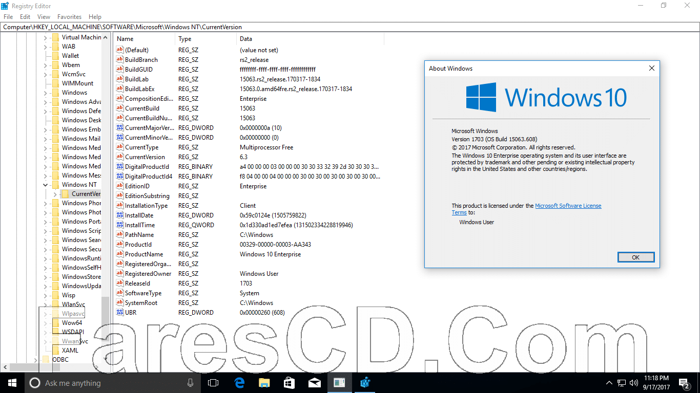The width and height of the screenshot is (700, 393).
Task: Launch Microsoft Edge from taskbar
Action: 239,383
